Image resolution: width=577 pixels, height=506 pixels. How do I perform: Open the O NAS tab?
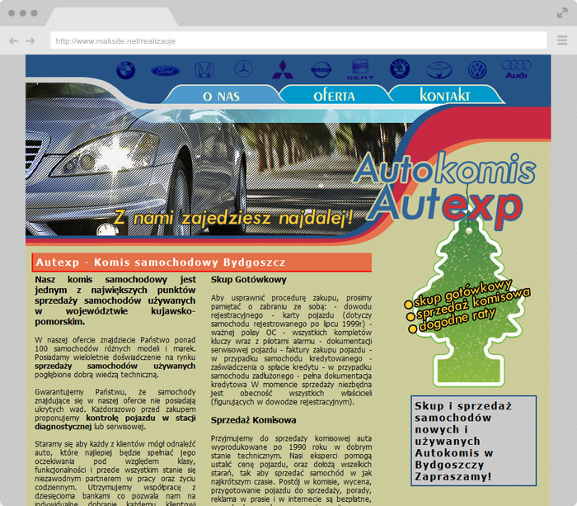point(221,95)
